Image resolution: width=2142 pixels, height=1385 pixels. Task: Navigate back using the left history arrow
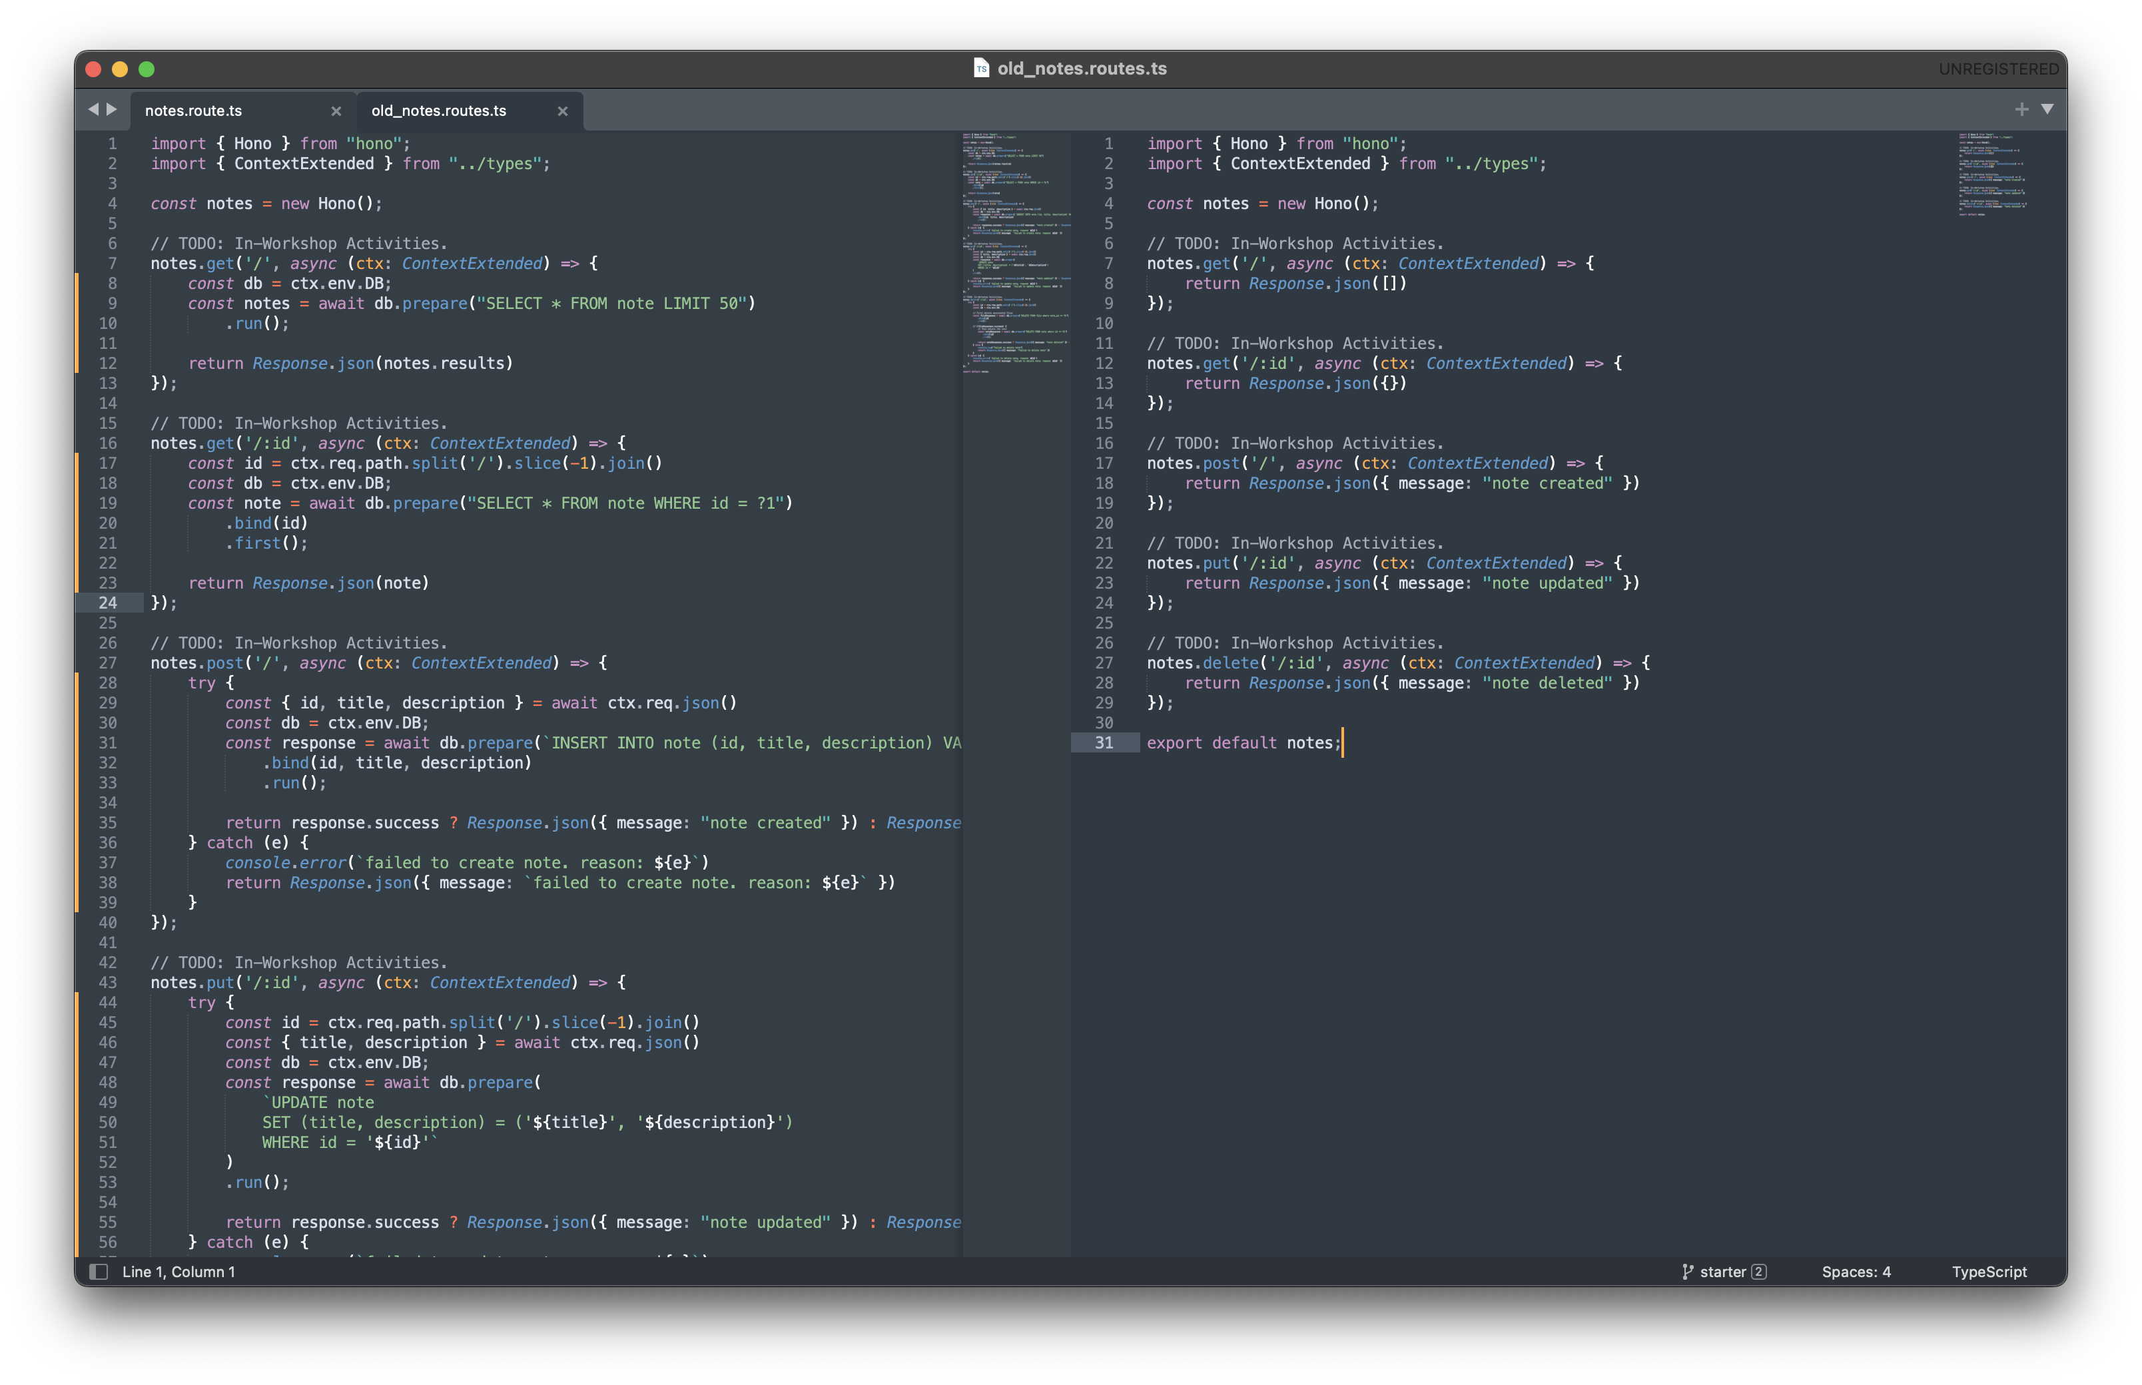coord(95,110)
